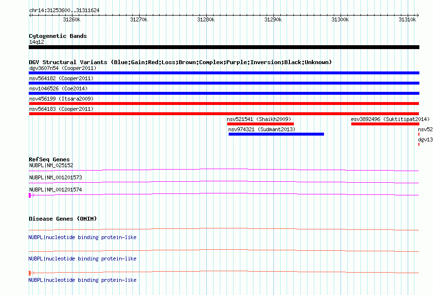Click the DGV Structural Variants track title

(180, 62)
